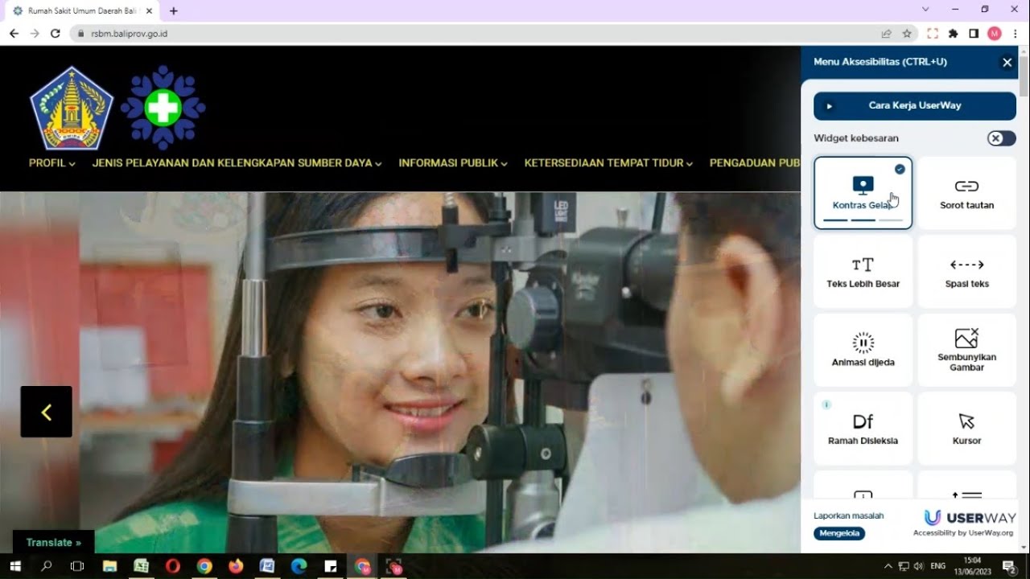1030x579 pixels.
Task: Click the hospital green cross logo
Action: click(x=163, y=107)
